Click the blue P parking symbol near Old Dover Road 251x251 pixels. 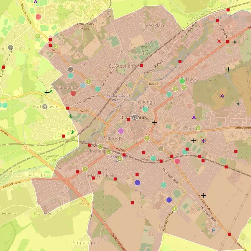(x=214, y=231)
